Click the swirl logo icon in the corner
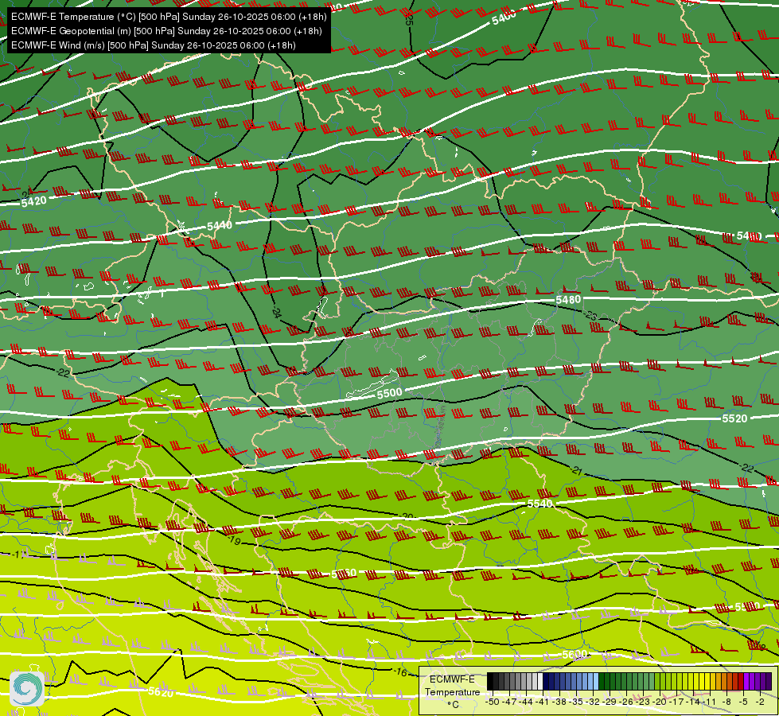This screenshot has width=779, height=716. click(x=27, y=688)
